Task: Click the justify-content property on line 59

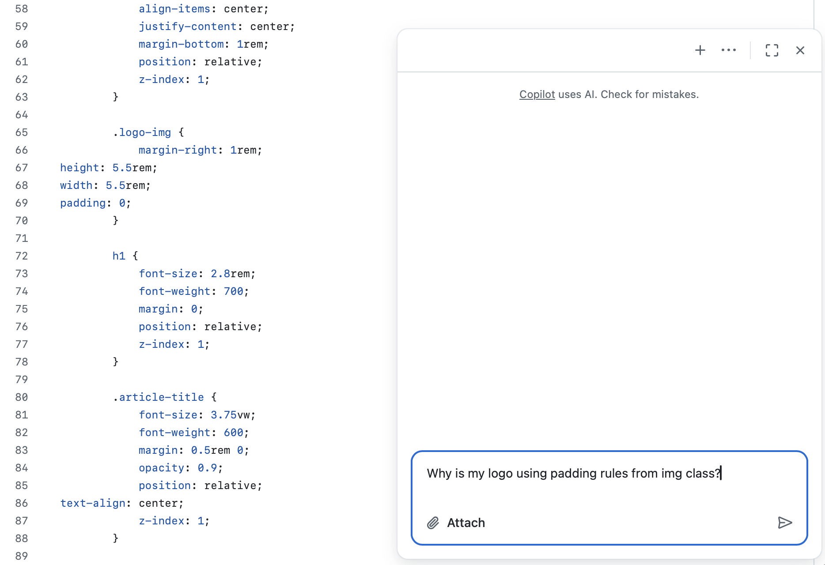Action: coord(188,26)
